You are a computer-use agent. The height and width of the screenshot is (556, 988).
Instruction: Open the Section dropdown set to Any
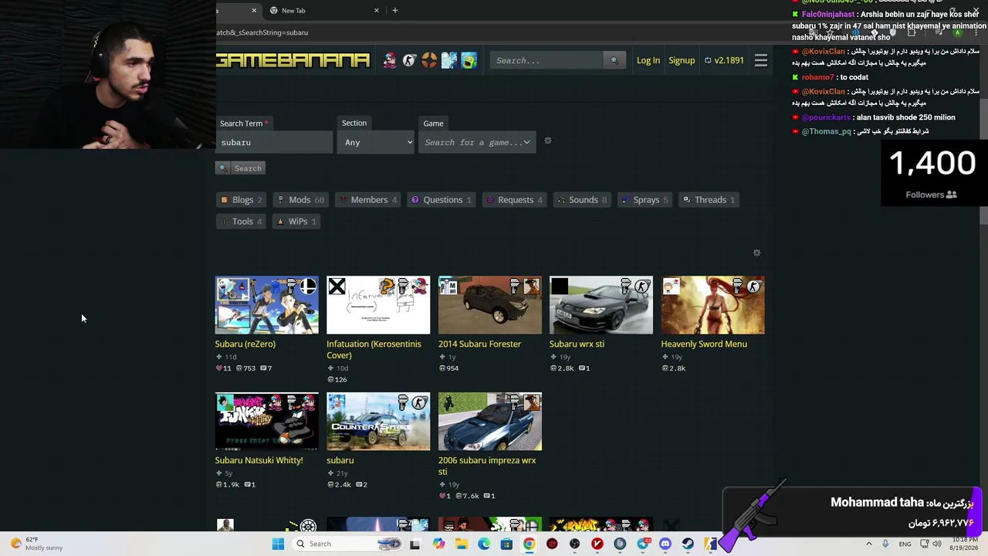tap(376, 142)
